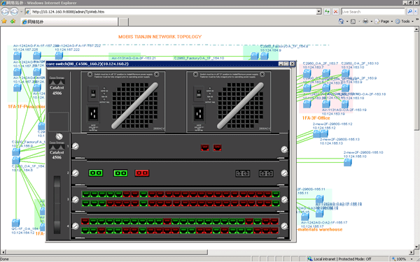Toggle the right power supply rocker switch
The height and width of the screenshot is (262, 420).
tap(199, 94)
